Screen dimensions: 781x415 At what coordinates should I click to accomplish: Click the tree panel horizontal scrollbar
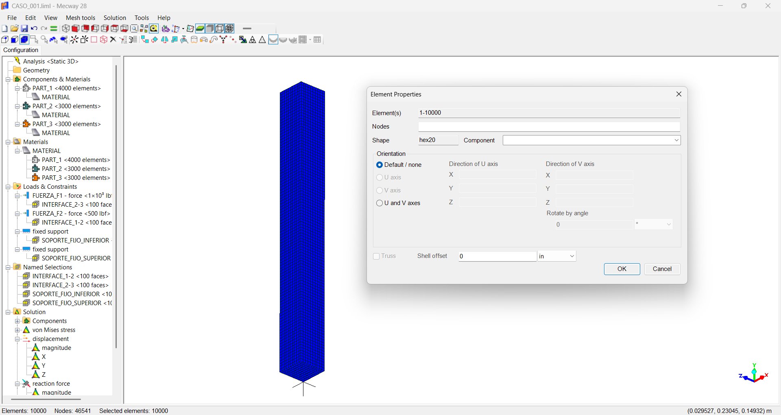pos(46,399)
